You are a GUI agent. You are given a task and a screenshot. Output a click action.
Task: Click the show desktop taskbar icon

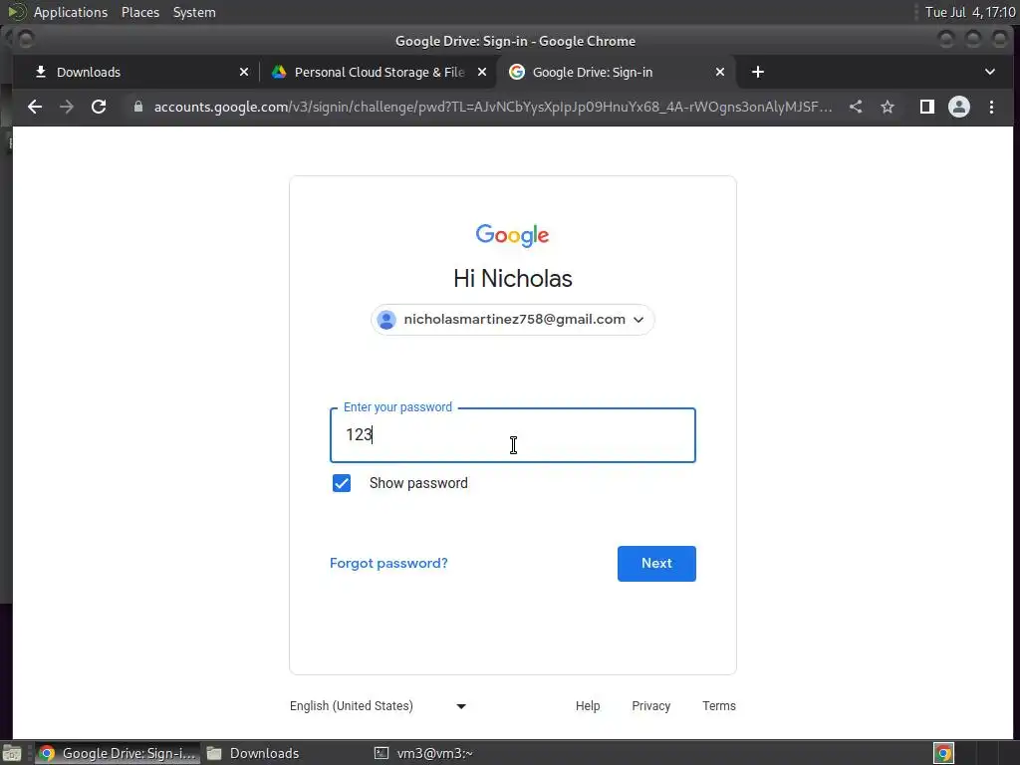12,753
